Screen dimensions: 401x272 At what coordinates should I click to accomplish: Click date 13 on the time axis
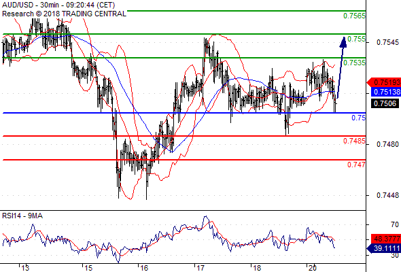coord(25,268)
